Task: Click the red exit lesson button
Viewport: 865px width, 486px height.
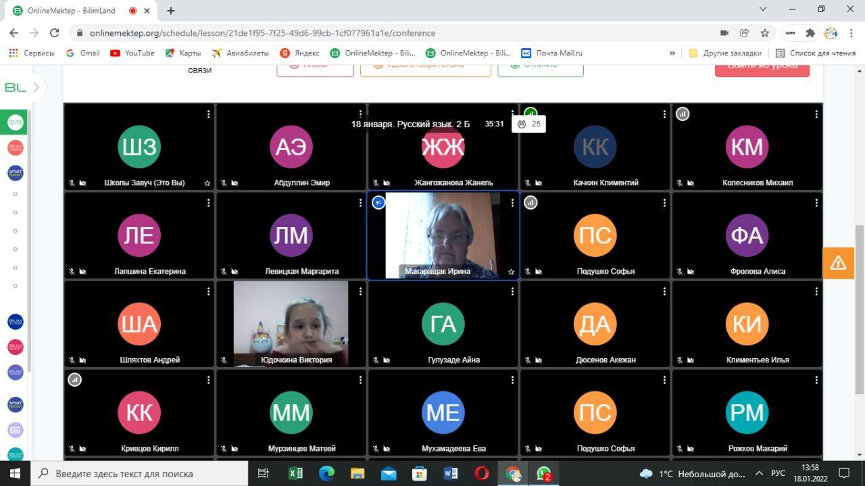Action: [x=762, y=66]
